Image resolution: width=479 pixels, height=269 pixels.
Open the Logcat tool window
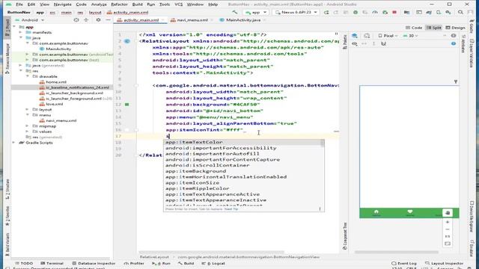213,263
